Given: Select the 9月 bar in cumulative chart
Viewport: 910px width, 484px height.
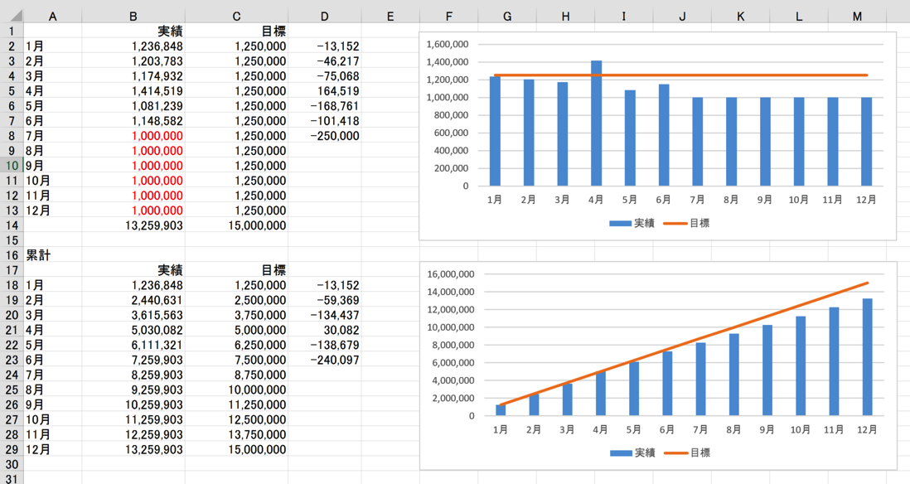Looking at the screenshot, I should click(767, 370).
